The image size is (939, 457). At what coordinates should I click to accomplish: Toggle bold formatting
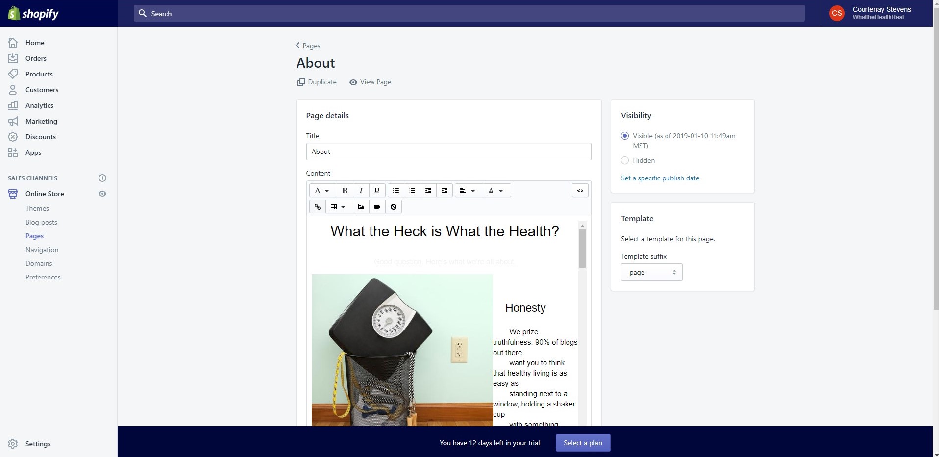pyautogui.click(x=345, y=190)
